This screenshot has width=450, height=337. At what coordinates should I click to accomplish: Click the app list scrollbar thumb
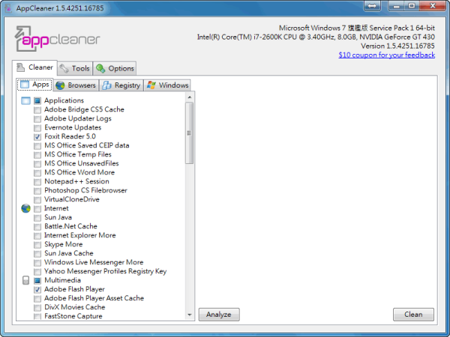190,133
